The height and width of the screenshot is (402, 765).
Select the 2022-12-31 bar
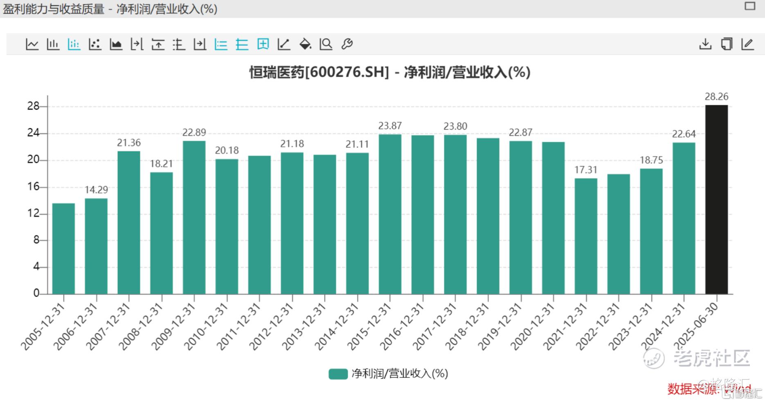619,234
